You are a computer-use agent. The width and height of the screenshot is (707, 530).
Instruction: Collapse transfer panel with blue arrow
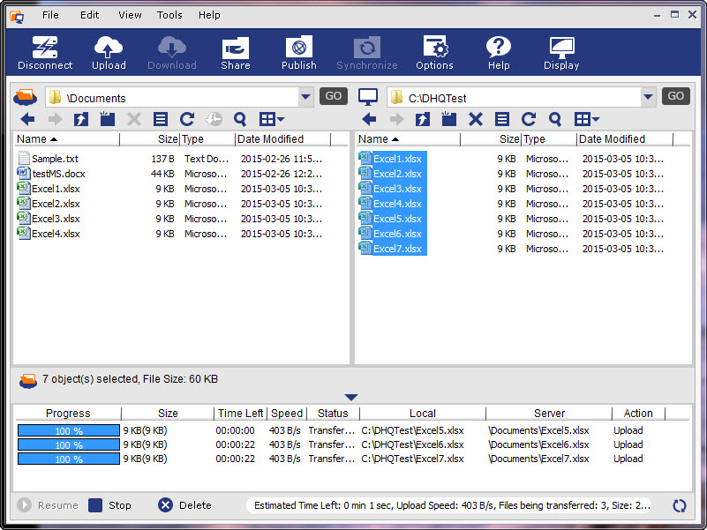point(351,398)
